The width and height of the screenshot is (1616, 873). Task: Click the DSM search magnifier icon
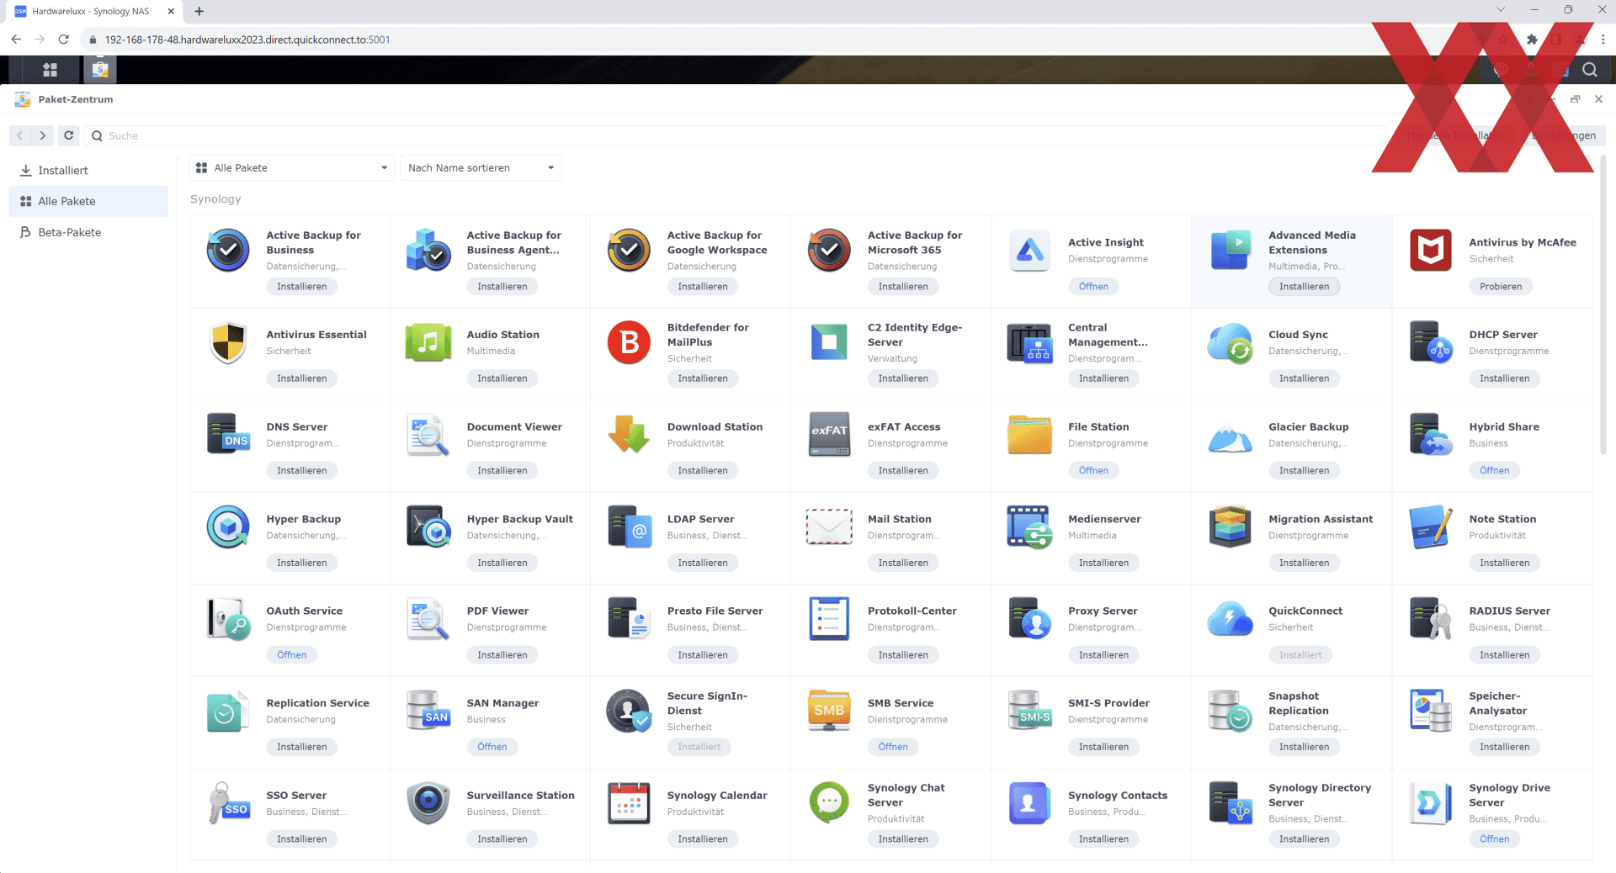coord(1589,70)
